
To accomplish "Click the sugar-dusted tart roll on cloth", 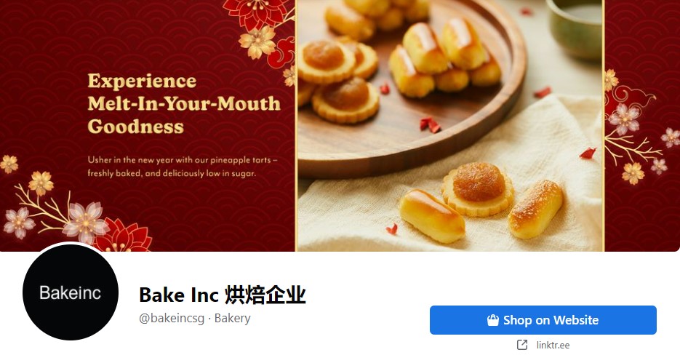I will [535, 208].
